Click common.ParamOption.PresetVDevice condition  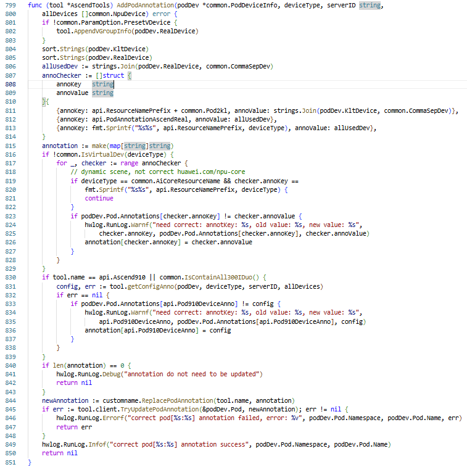(113, 23)
